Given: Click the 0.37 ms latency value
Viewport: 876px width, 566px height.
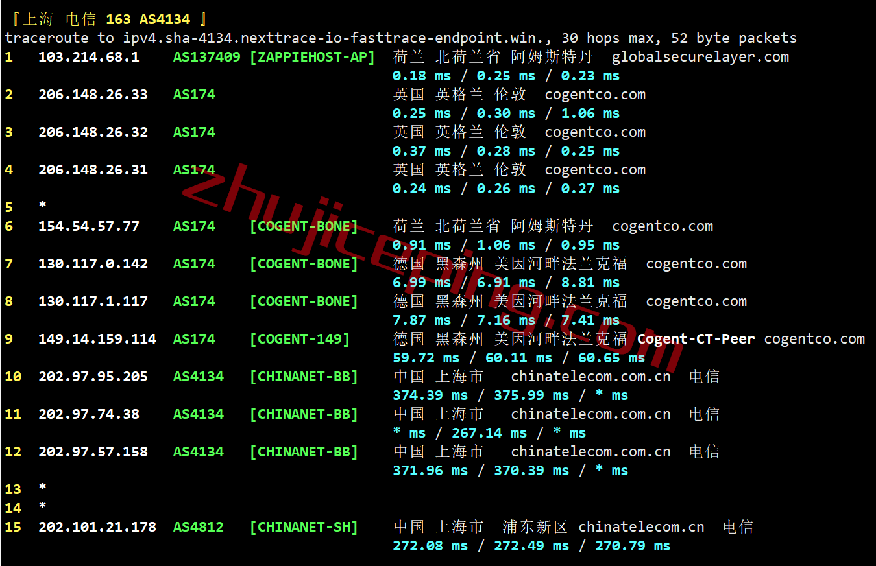Looking at the screenshot, I should tap(422, 151).
